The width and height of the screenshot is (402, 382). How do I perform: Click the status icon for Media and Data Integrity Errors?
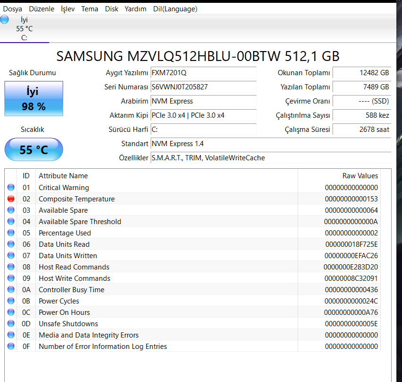(x=11, y=335)
